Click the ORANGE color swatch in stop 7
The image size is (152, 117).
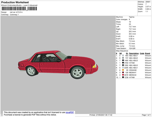point(123,70)
